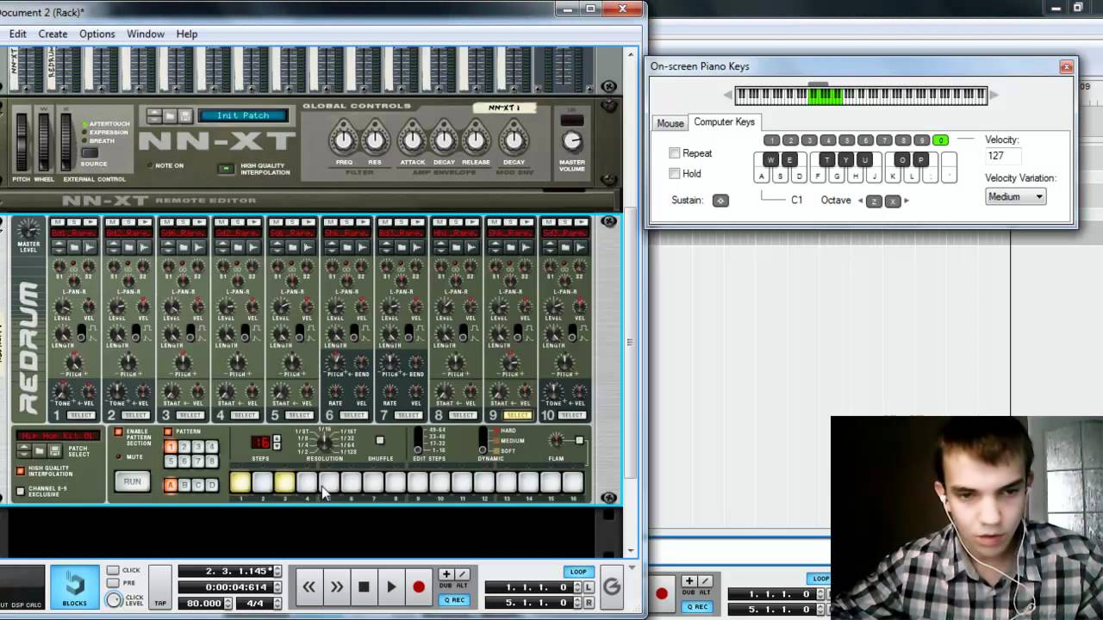This screenshot has width=1103, height=620.
Task: Toggle the Shuffle button on Redrum
Action: [380, 441]
